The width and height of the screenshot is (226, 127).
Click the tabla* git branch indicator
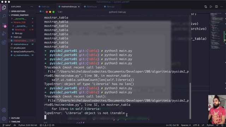point(7,125)
